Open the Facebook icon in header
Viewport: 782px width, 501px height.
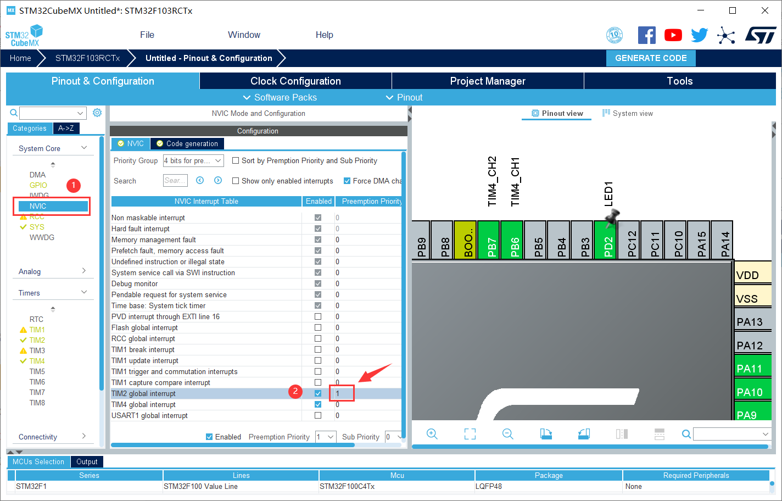(x=647, y=35)
